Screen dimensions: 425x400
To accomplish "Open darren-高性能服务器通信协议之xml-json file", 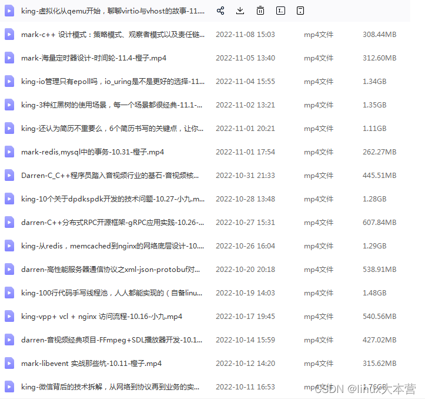I will tap(111, 269).
